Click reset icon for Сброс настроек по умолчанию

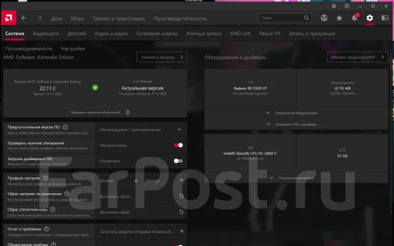[x=181, y=196]
